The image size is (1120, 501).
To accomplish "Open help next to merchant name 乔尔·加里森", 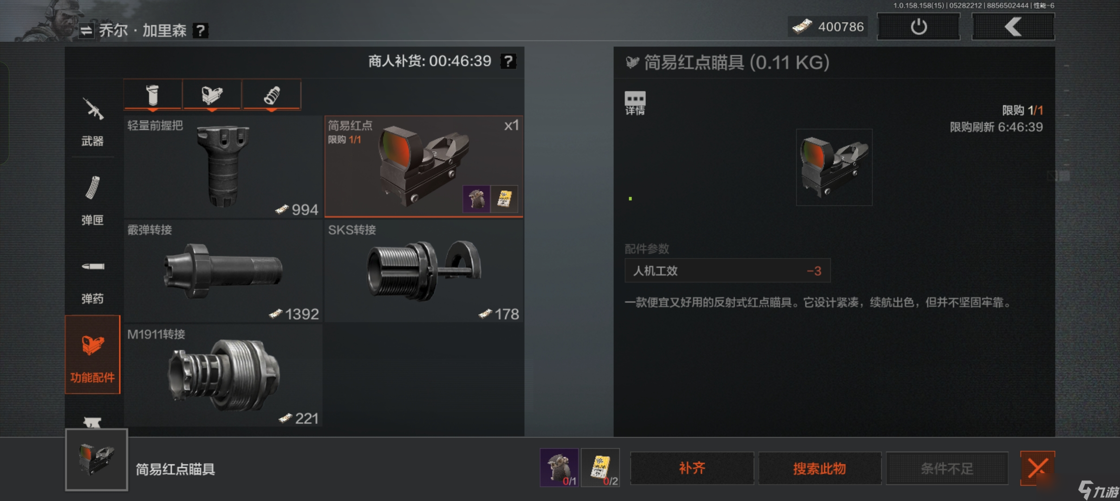I will click(200, 31).
